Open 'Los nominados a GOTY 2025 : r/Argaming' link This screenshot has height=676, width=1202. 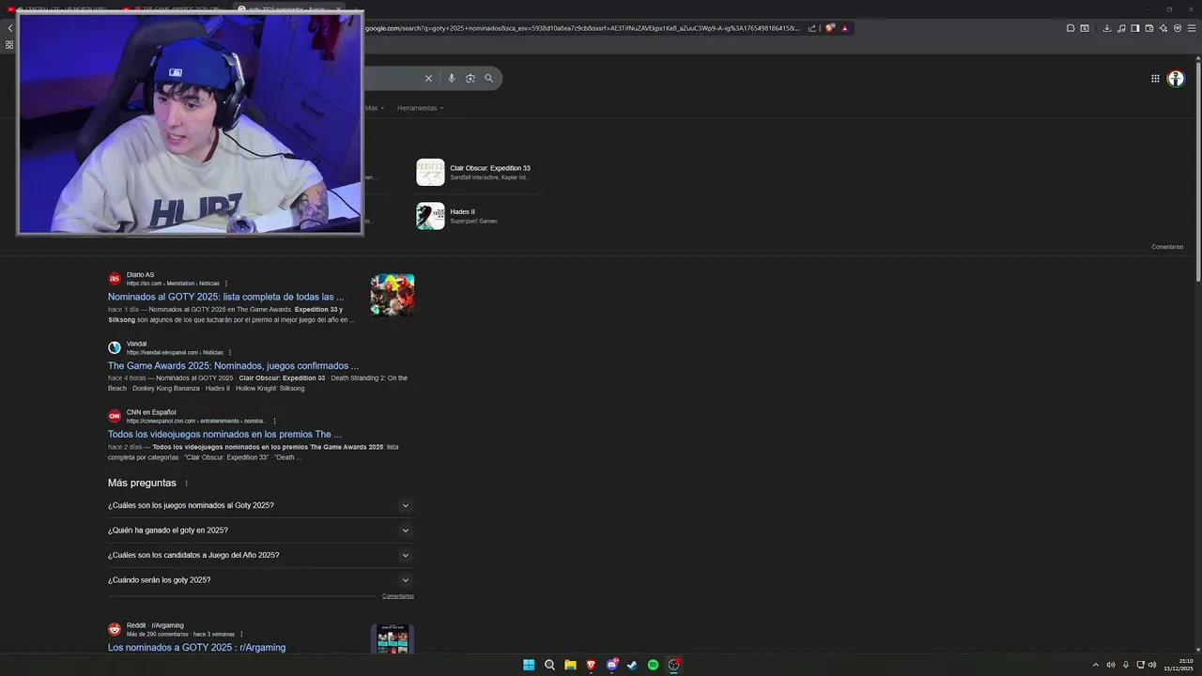(x=196, y=648)
